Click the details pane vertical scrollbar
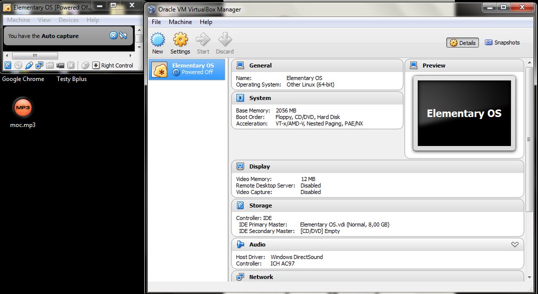 pos(529,139)
